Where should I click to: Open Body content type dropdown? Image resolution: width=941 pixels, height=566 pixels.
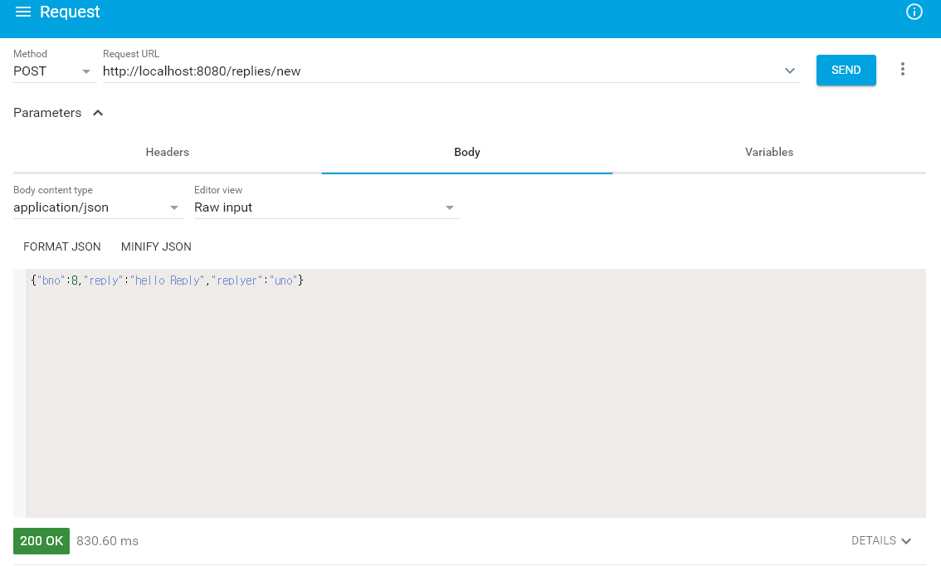click(98, 207)
